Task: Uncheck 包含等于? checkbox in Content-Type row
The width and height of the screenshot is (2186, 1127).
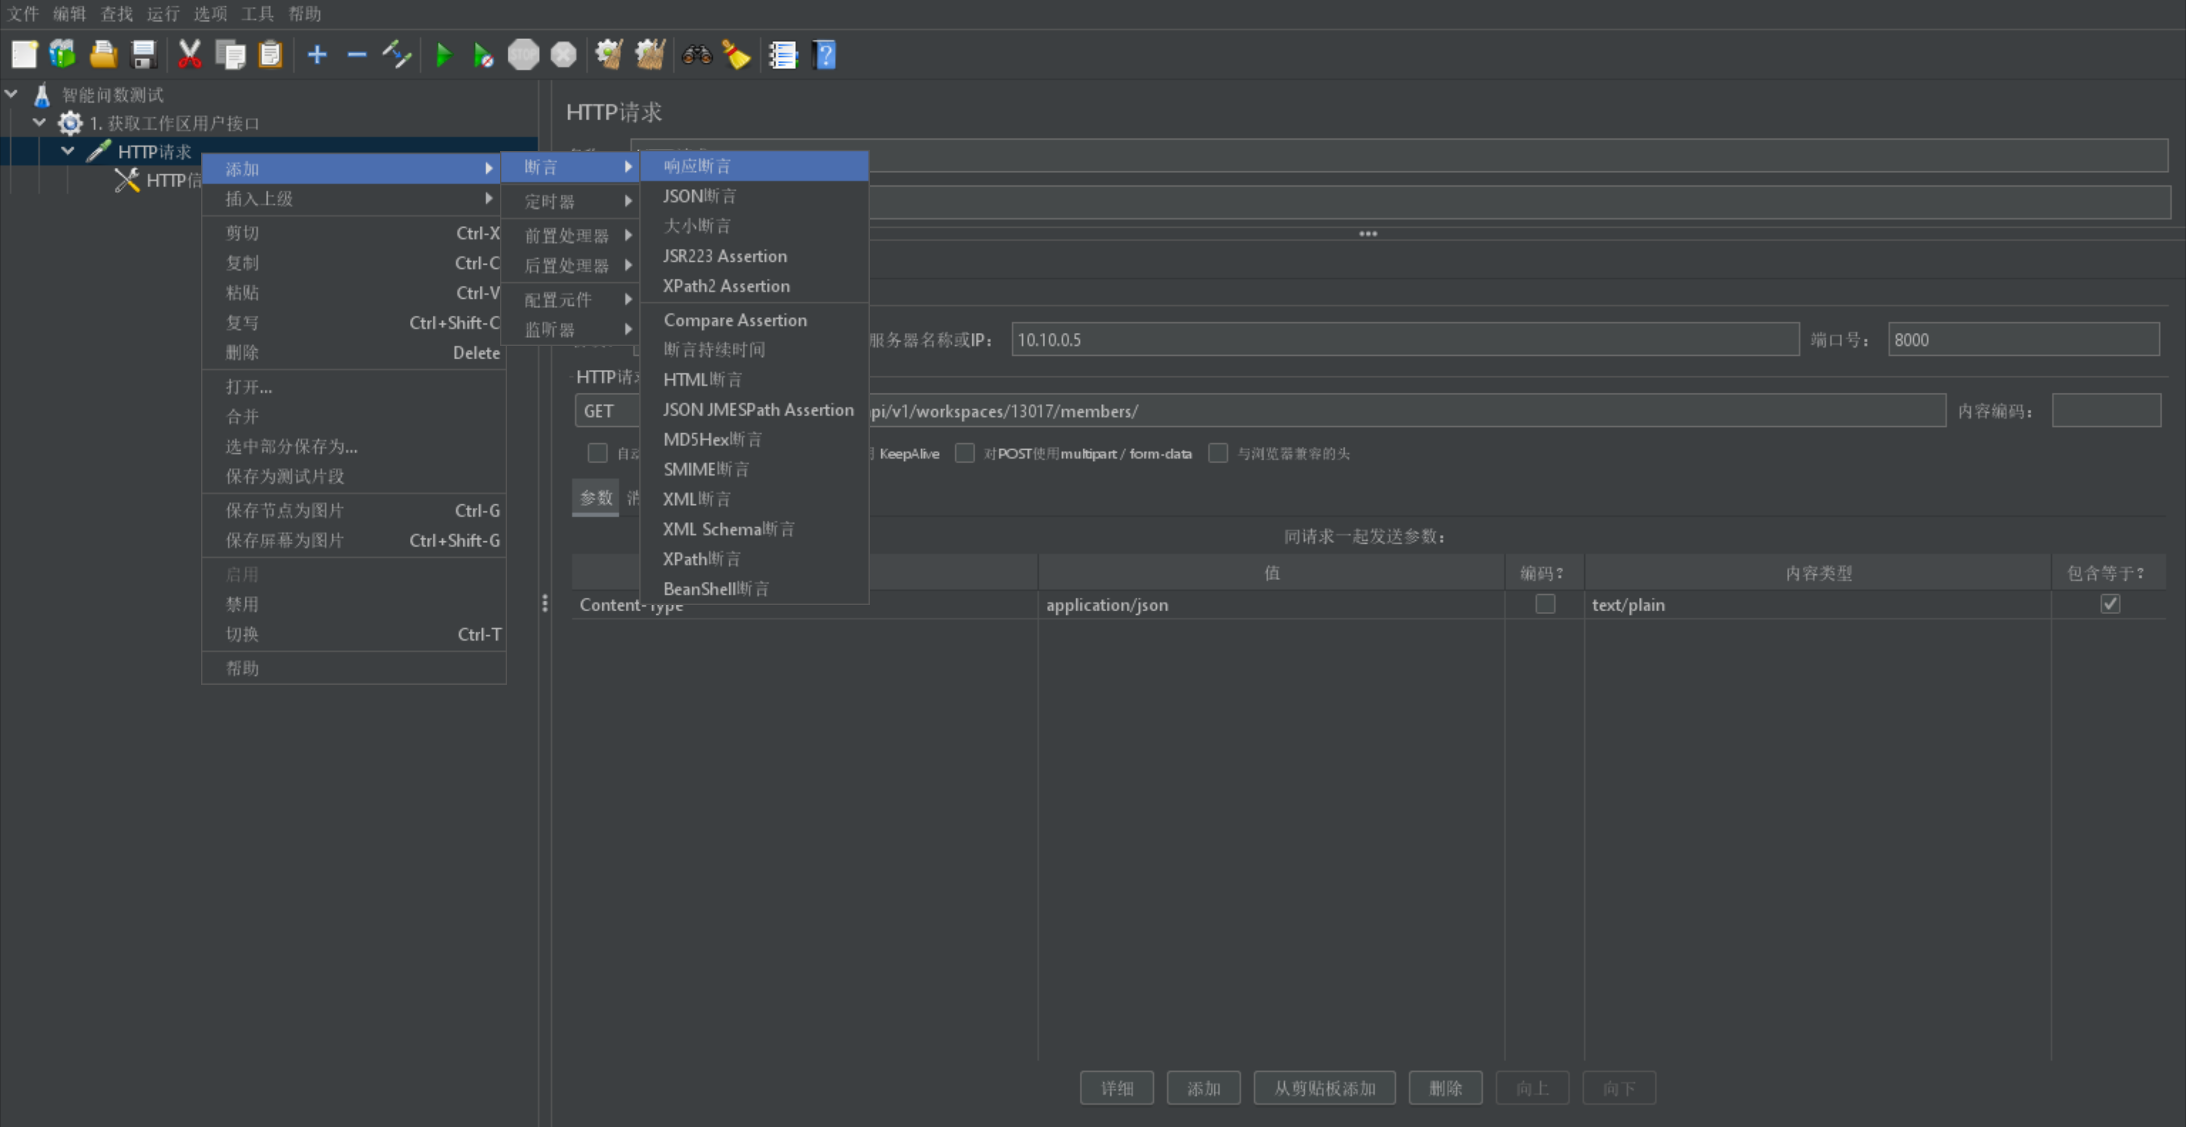Action: [2110, 604]
